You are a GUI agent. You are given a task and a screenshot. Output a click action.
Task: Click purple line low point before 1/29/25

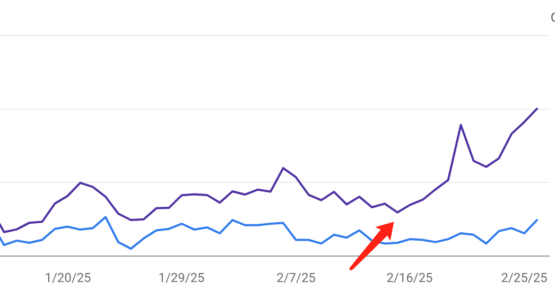coord(131,219)
